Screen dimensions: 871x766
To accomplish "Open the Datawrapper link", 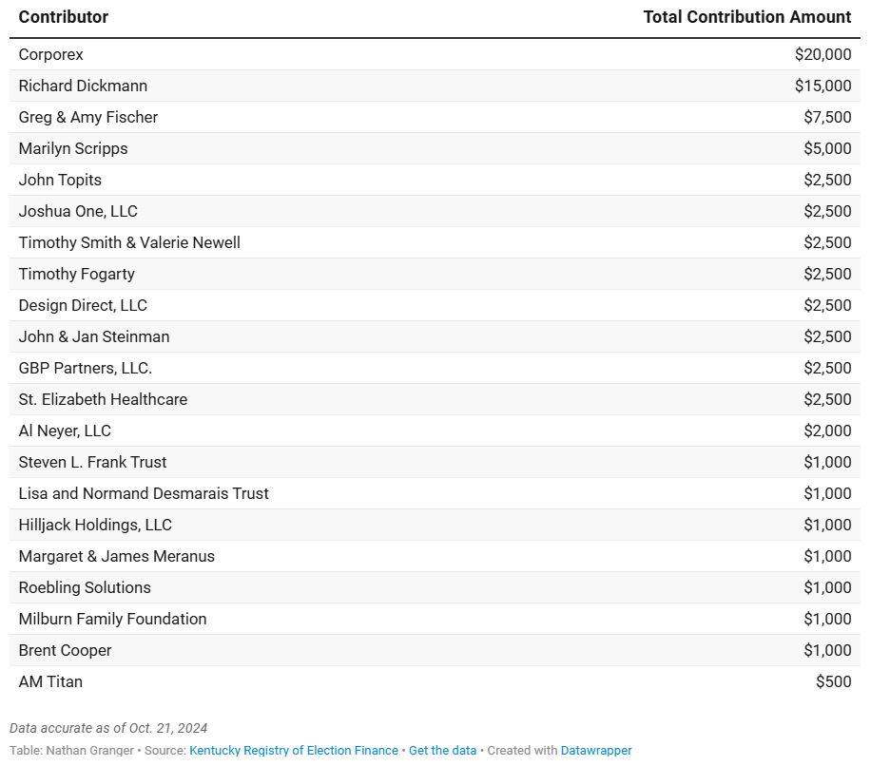I will (x=596, y=751).
